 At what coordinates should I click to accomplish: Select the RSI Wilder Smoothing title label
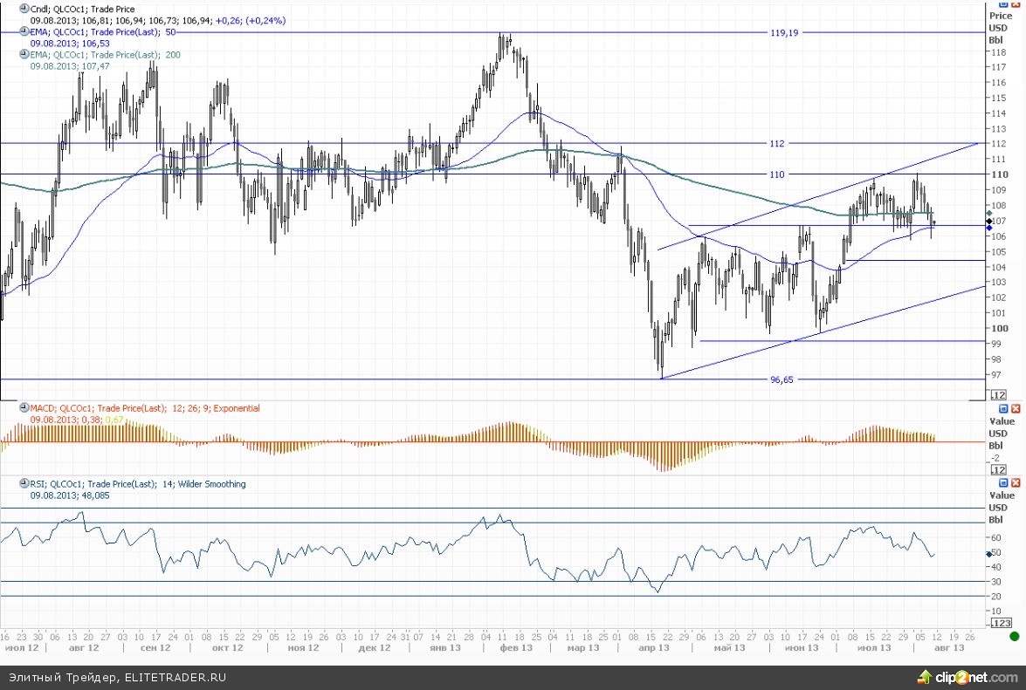(x=138, y=484)
